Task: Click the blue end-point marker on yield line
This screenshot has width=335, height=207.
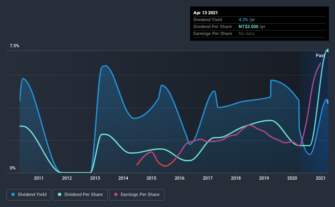Action: click(x=328, y=102)
